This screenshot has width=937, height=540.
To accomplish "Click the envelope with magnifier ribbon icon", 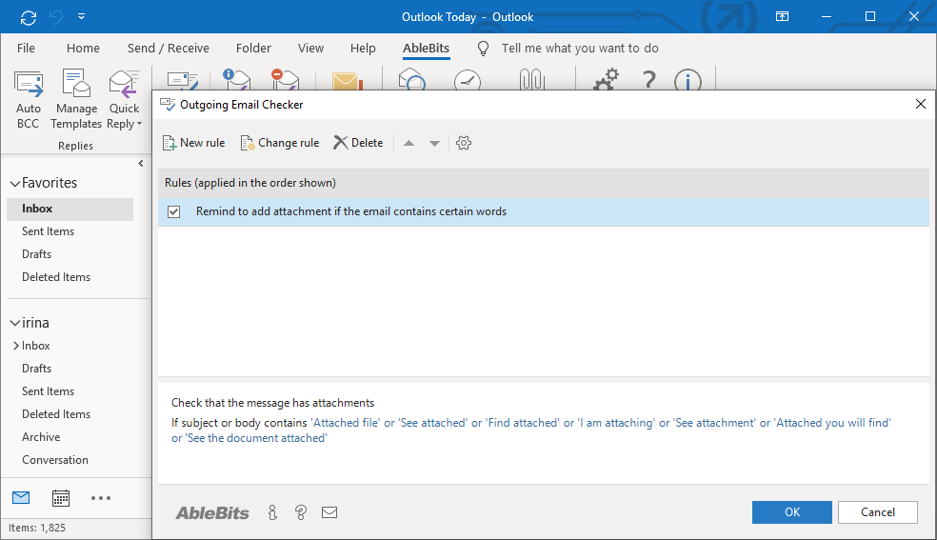I will point(411,79).
